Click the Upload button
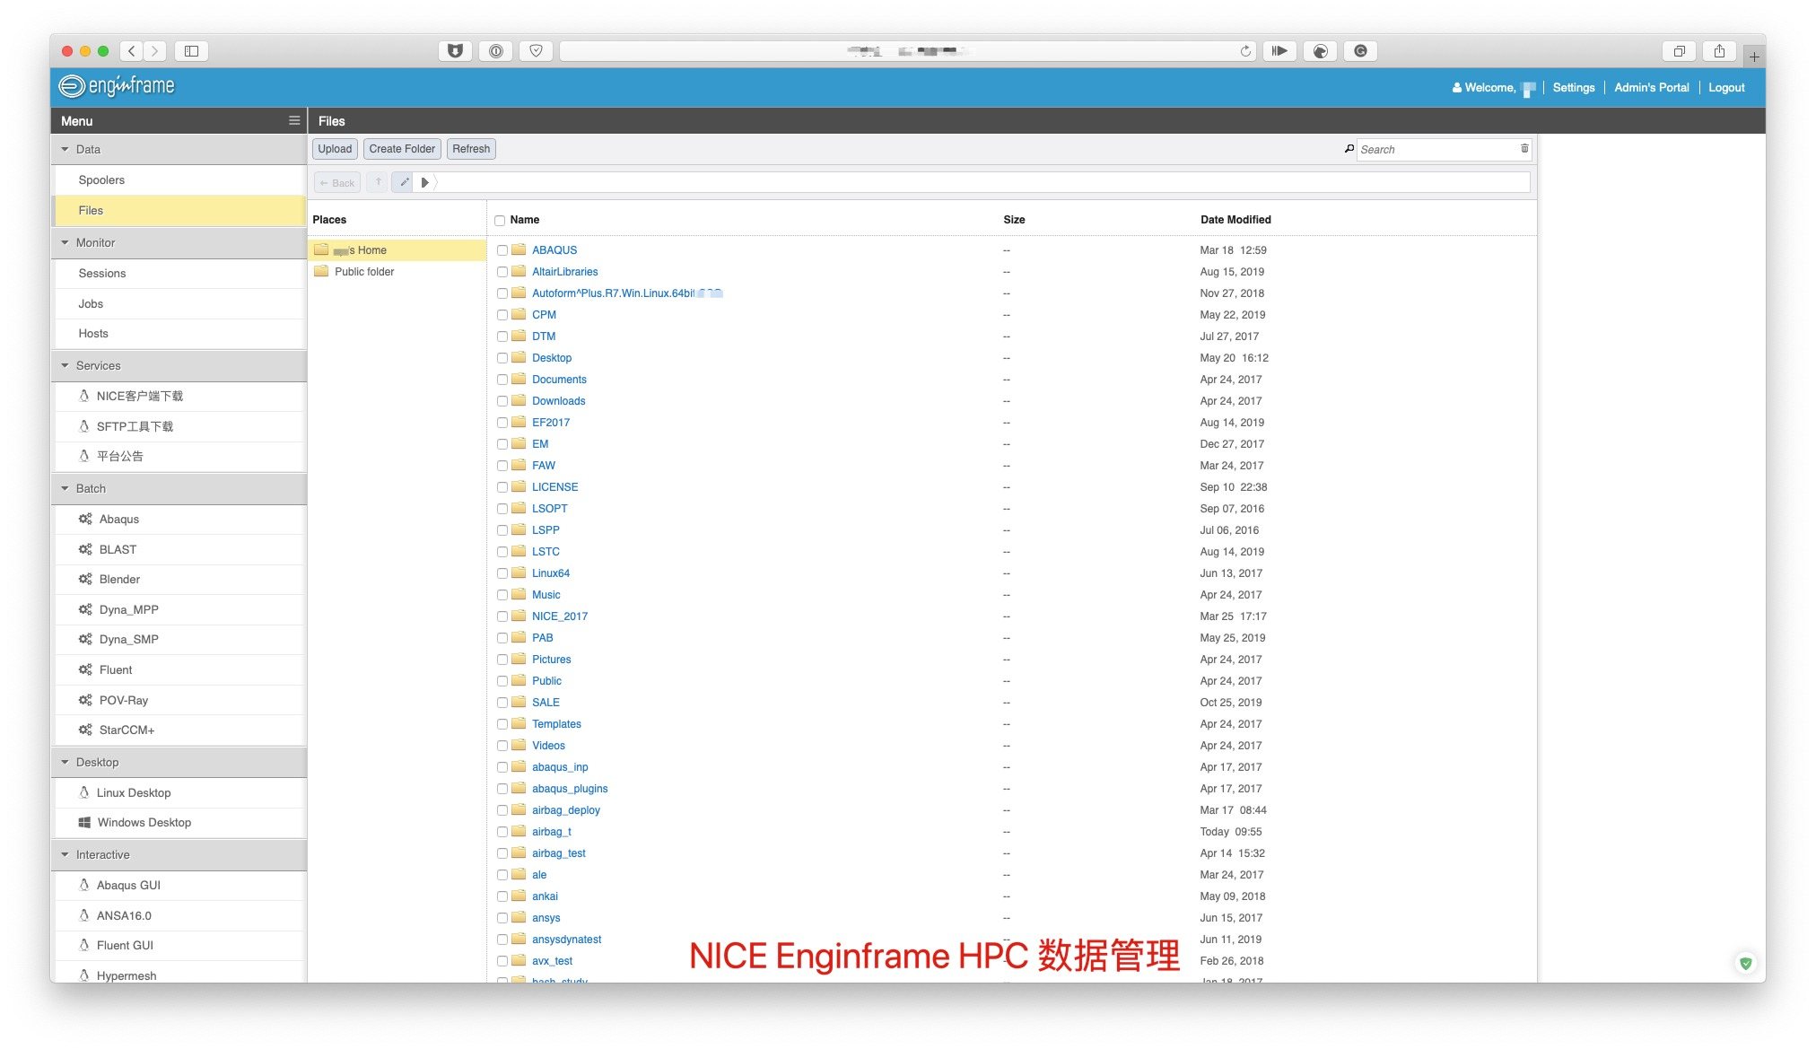Image resolution: width=1816 pixels, height=1049 pixels. [x=335, y=149]
